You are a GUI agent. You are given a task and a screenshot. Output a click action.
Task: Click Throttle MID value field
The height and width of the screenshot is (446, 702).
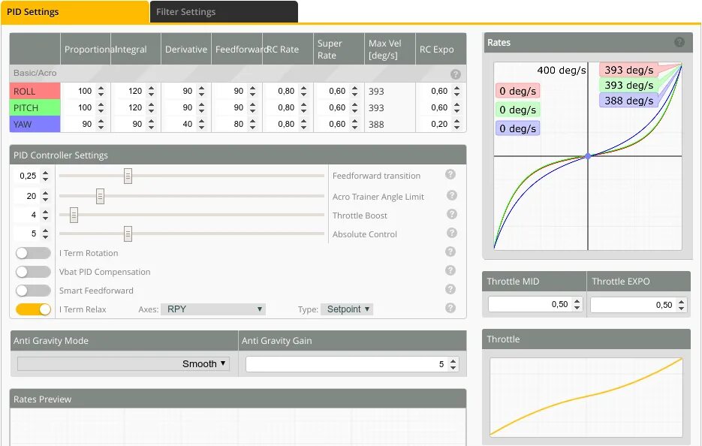point(535,305)
